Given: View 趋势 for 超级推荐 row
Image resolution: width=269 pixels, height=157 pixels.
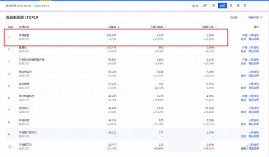Looking at the screenshot, I should click(x=243, y=88).
